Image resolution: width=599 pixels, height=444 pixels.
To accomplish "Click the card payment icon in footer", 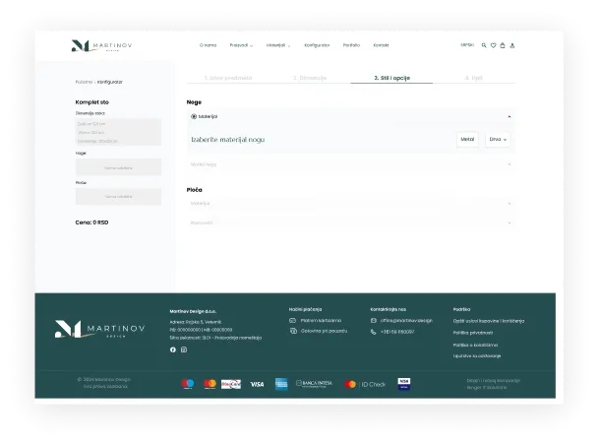I will pyautogui.click(x=293, y=321).
